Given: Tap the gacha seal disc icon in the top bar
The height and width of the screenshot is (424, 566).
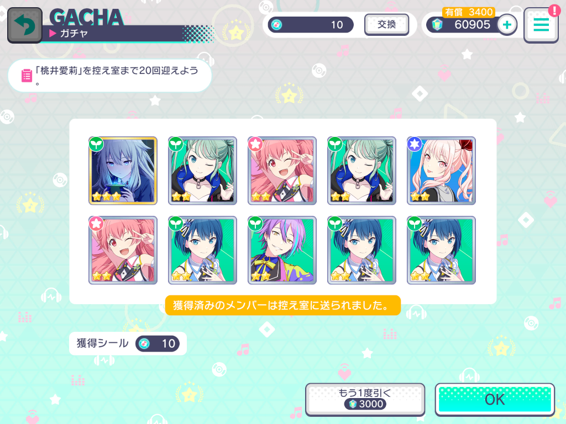Looking at the screenshot, I should (x=276, y=25).
